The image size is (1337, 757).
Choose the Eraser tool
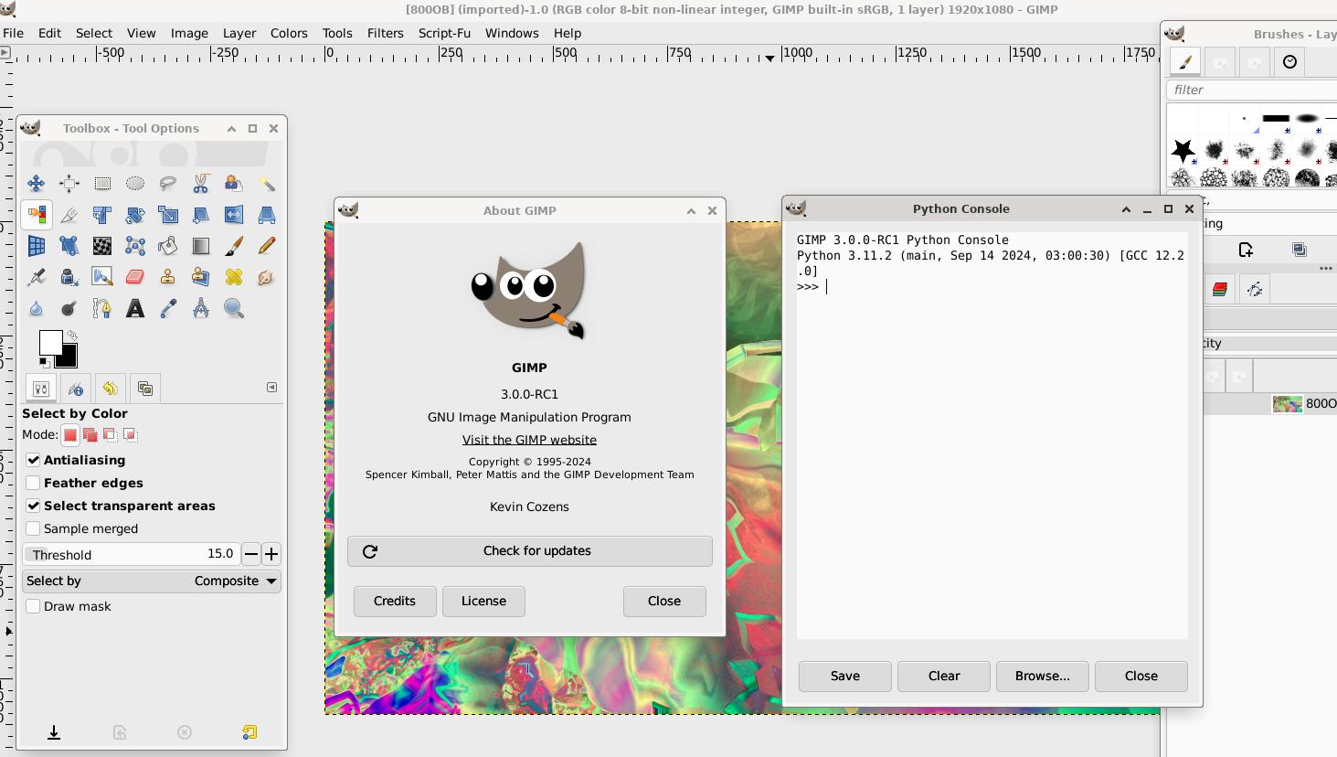pos(135,277)
